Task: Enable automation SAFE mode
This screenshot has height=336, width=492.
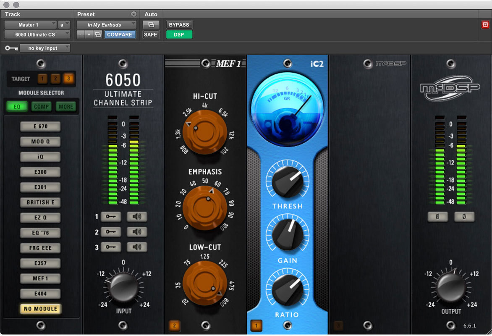Action: coord(151,35)
